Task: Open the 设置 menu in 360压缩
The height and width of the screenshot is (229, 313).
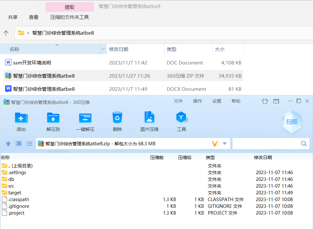Action: [217, 101]
